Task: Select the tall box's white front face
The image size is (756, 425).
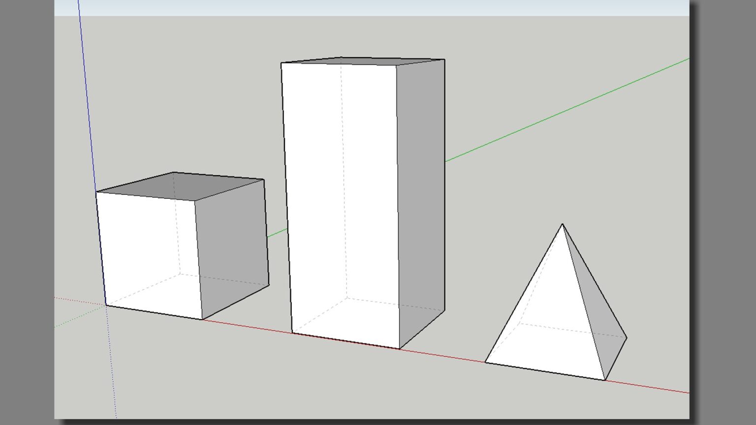Action: (x=340, y=197)
